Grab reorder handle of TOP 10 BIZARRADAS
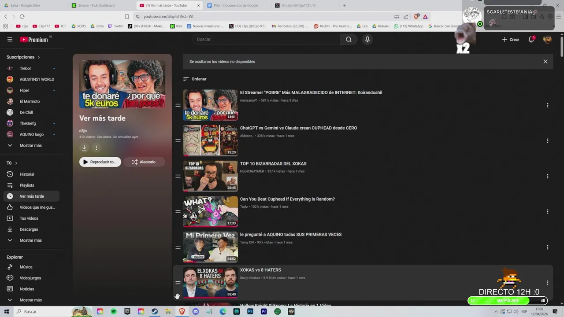 [178, 176]
